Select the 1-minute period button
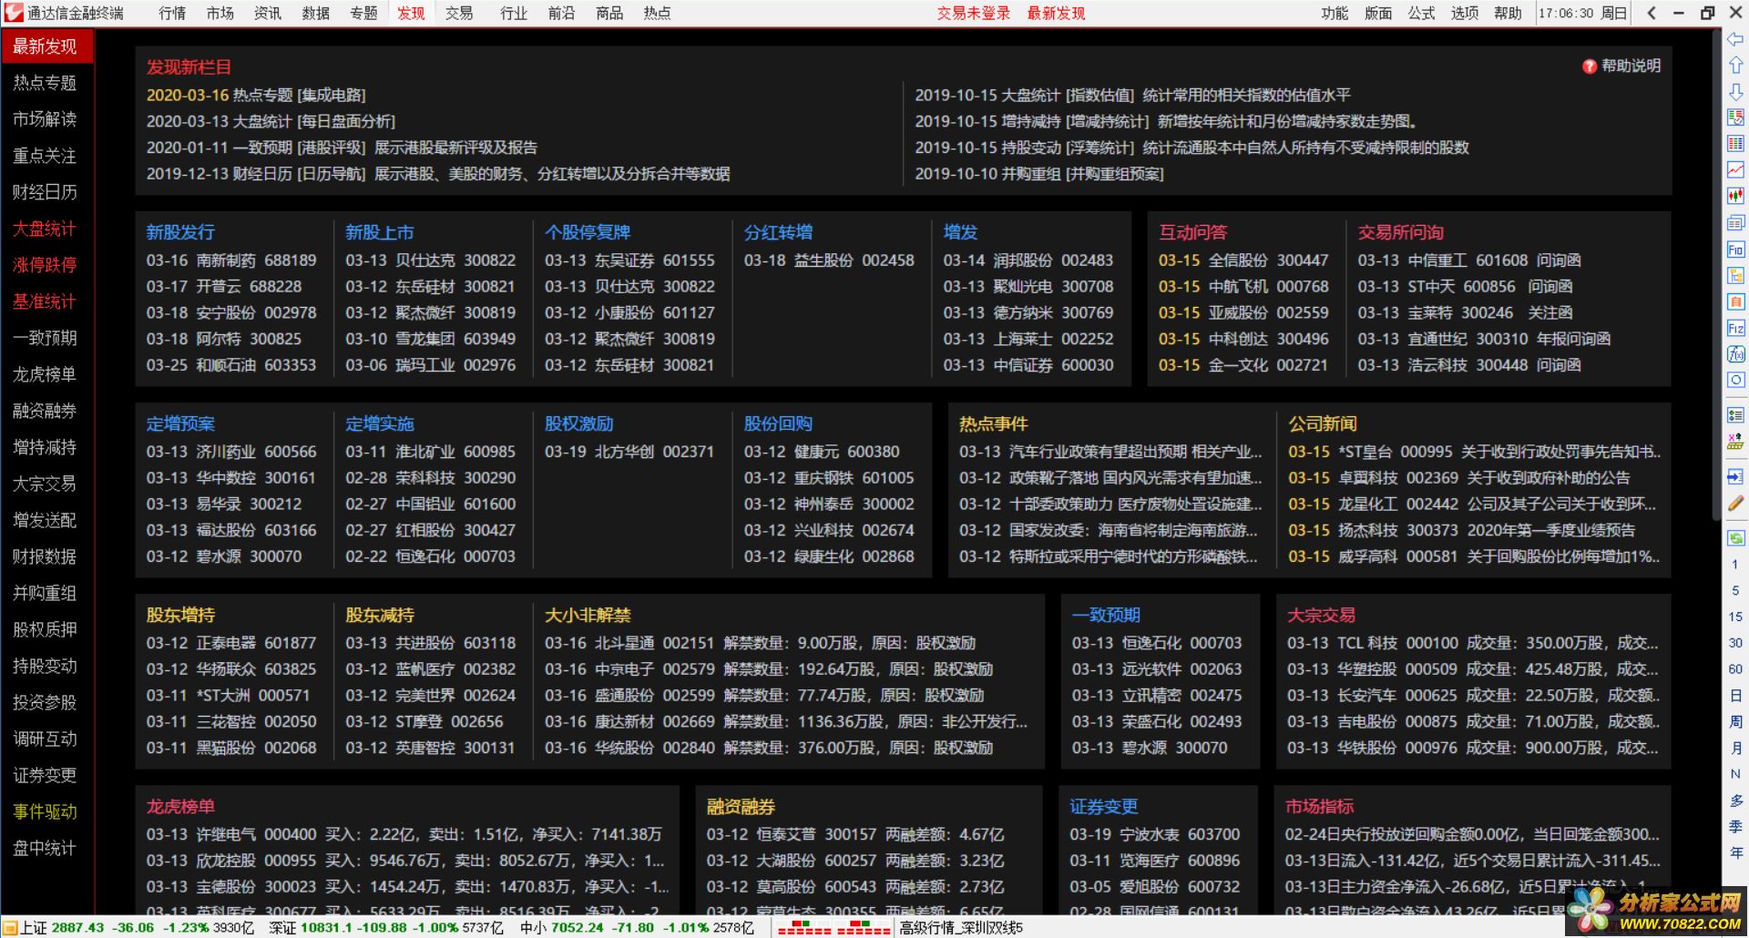The width and height of the screenshot is (1749, 938). point(1735,565)
